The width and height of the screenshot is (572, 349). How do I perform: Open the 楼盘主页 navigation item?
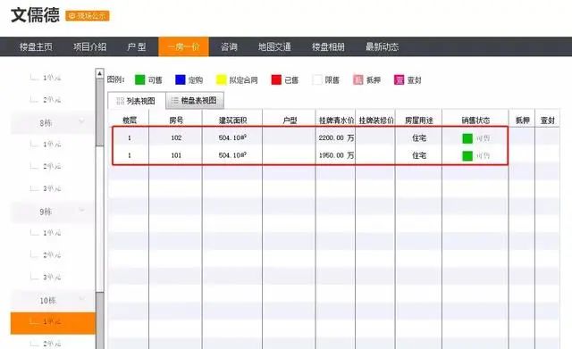coord(36,46)
